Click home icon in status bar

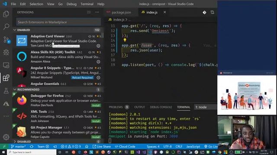click(87, 146)
